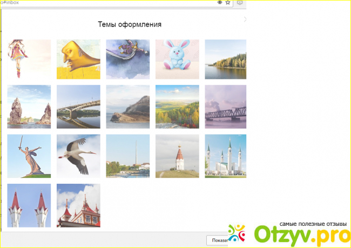Click the eye icon in address bar
This screenshot has width=351, height=248.
point(220,3)
